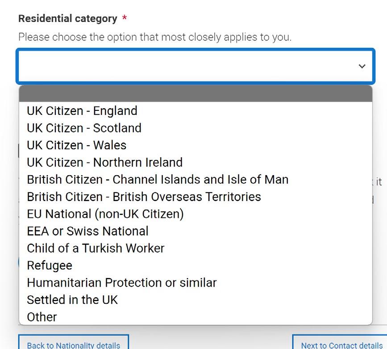Image resolution: width=387 pixels, height=349 pixels.
Task: Select Child of a Turkish Worker
Action: [x=96, y=248]
